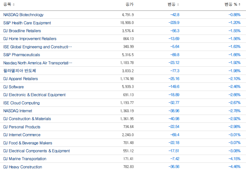The height and width of the screenshot is (171, 246).
Task: Select change value -149.6
Action: tap(174, 87)
